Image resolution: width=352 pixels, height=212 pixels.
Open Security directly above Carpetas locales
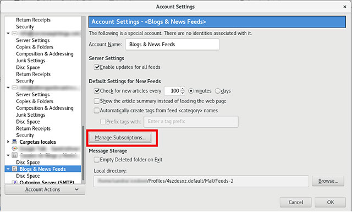pyautogui.click(x=25, y=135)
